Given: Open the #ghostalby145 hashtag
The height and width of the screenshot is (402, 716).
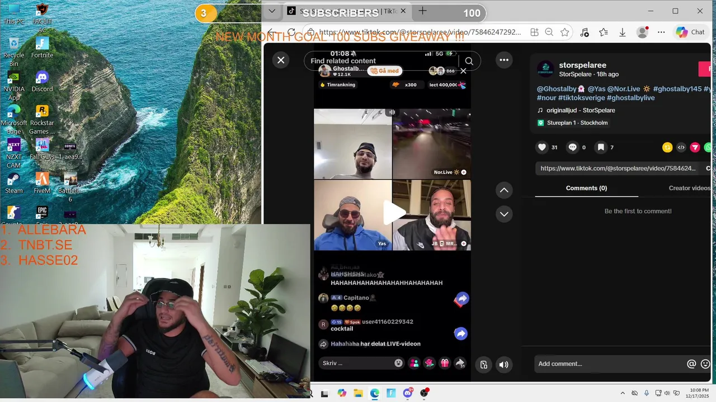Looking at the screenshot, I should pyautogui.click(x=676, y=89).
